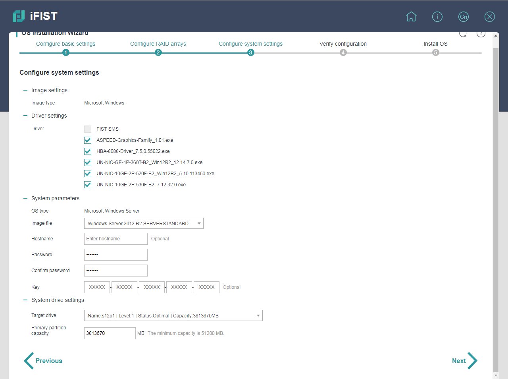Collapse the Driver settings section
Viewport: 508px width, 379px height.
(25, 116)
